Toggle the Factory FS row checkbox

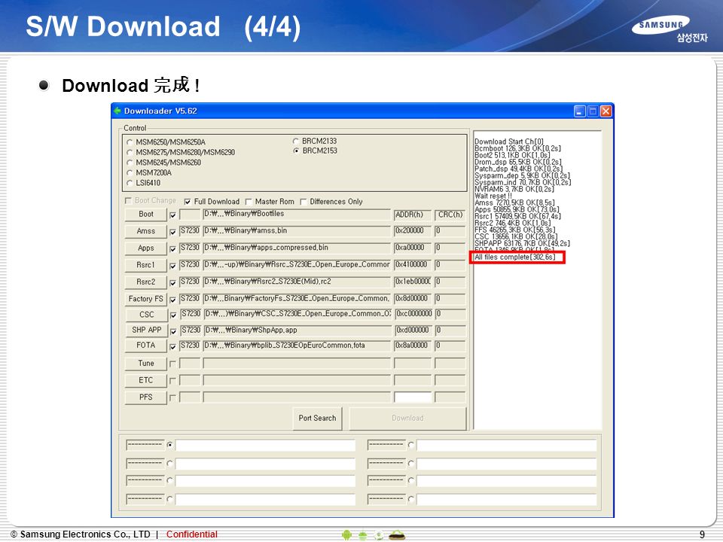click(173, 300)
